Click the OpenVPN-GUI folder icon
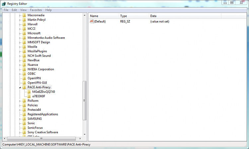 [x=24, y=83]
